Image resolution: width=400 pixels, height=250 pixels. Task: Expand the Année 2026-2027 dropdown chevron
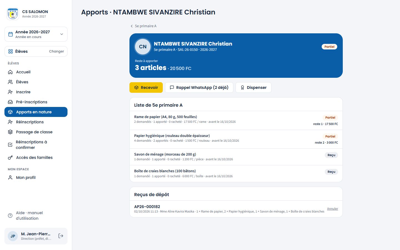pos(62,34)
